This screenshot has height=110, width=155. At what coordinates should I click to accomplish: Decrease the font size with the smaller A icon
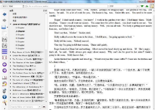point(4,45)
